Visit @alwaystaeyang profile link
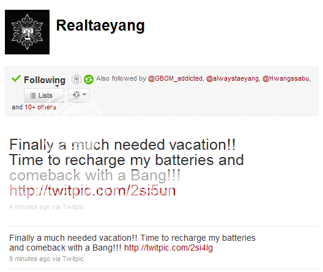The image size is (323, 272). [x=232, y=79]
